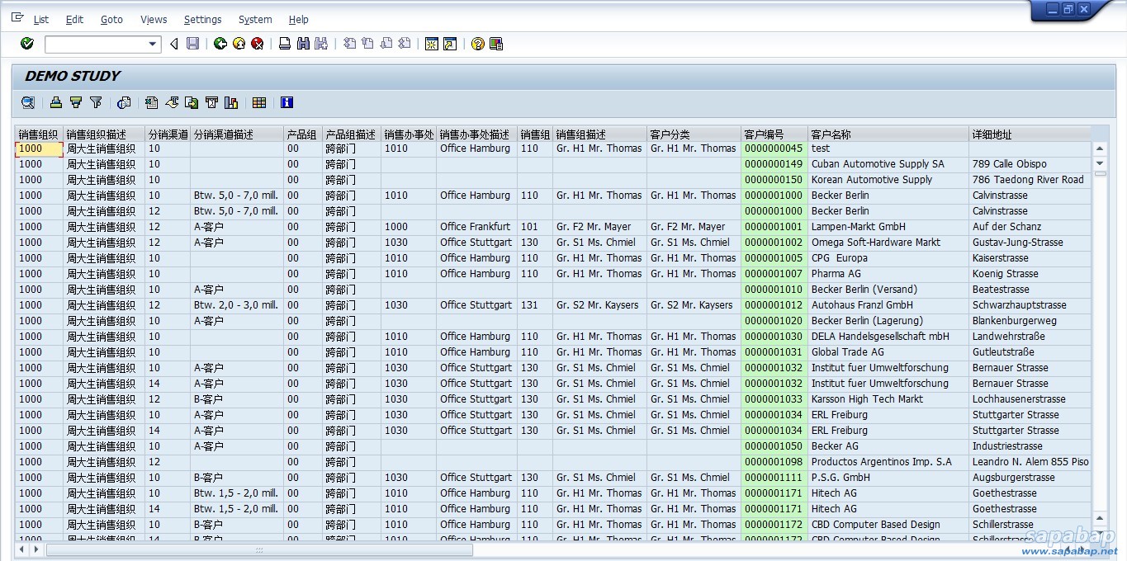Click the Find Next binoculars icon

pos(321,44)
